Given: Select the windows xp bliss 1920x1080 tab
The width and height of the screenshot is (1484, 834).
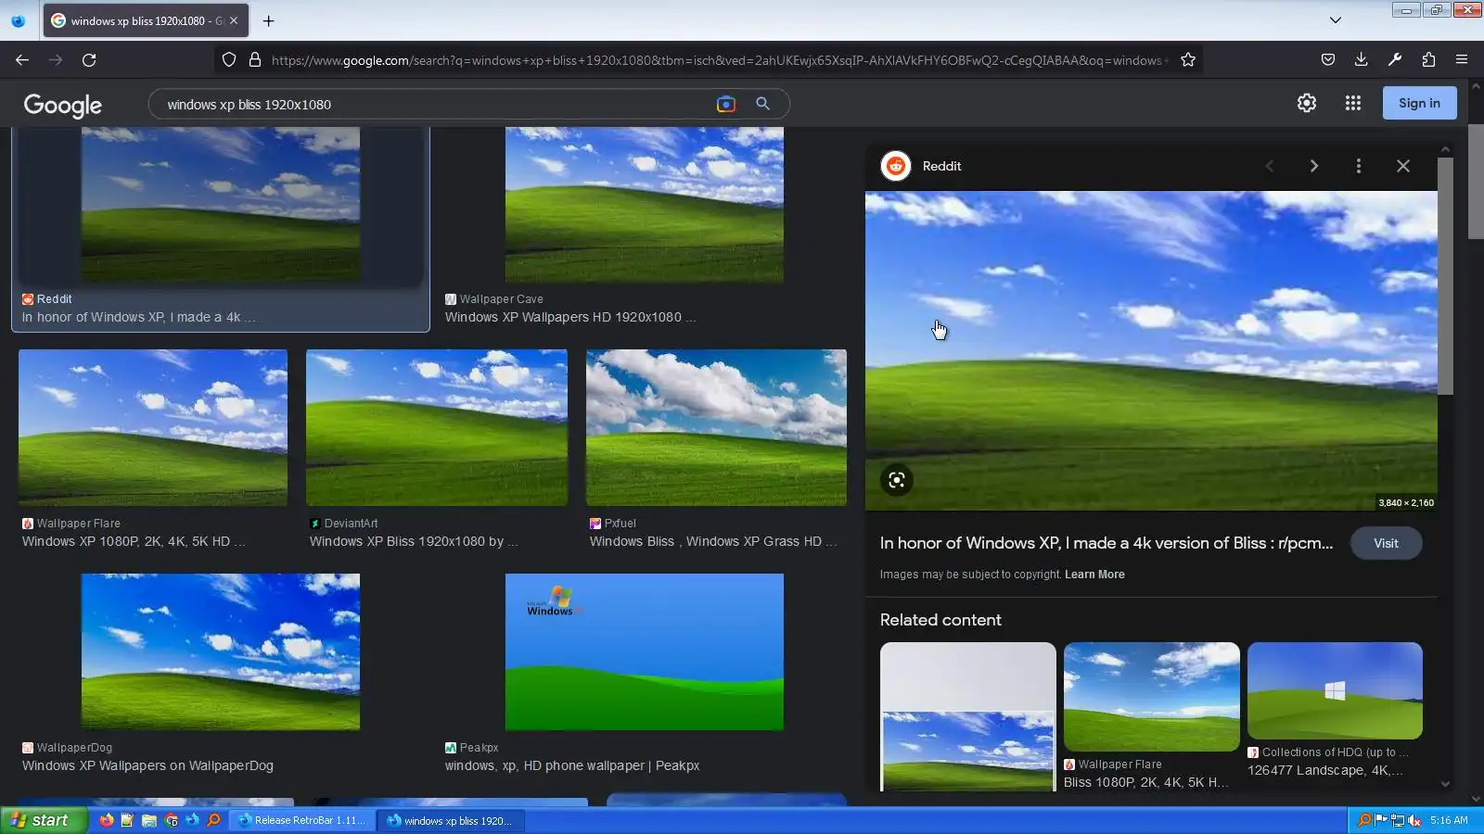Looking at the screenshot, I should tap(146, 20).
